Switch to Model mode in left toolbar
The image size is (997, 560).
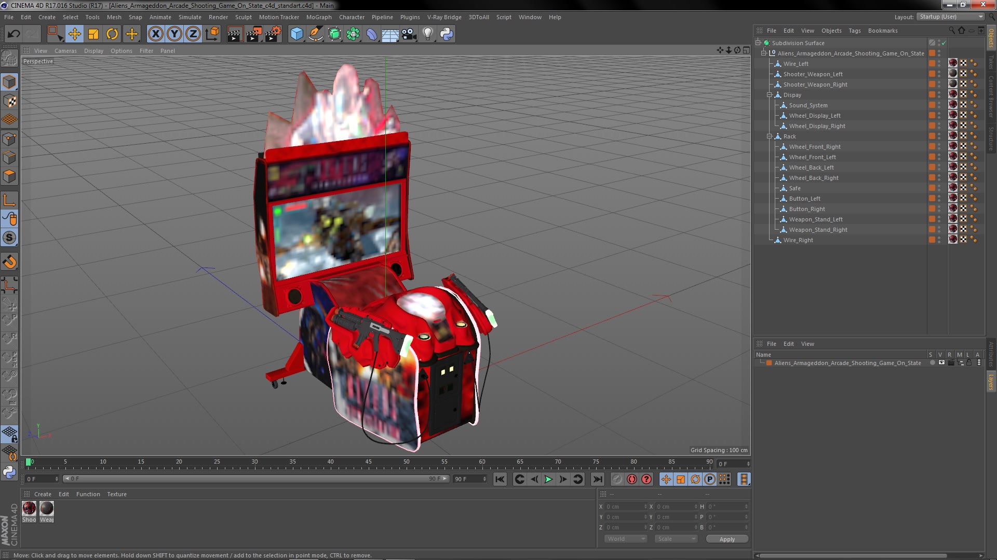[x=9, y=82]
